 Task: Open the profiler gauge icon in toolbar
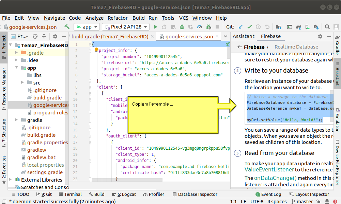199,27
